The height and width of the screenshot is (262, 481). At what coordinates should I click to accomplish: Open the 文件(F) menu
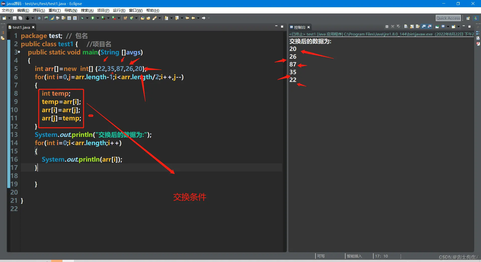tap(8, 10)
